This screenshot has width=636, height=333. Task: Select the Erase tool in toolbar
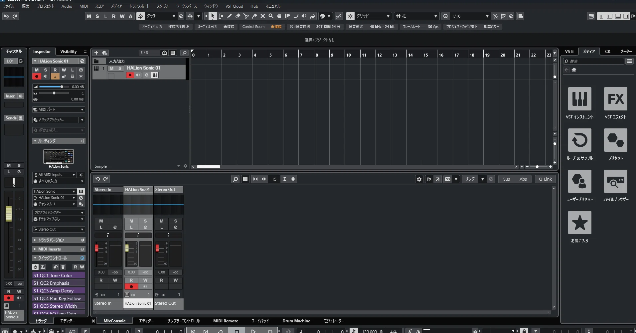click(238, 16)
